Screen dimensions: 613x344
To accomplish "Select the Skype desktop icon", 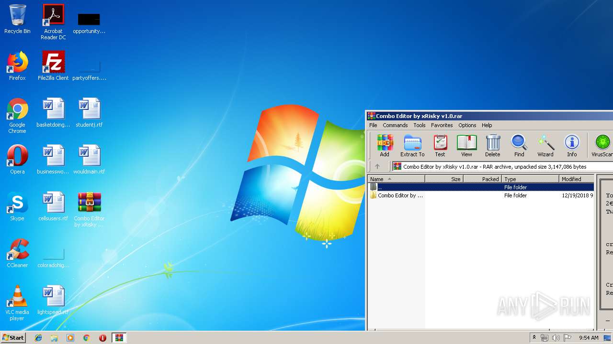I will (17, 206).
